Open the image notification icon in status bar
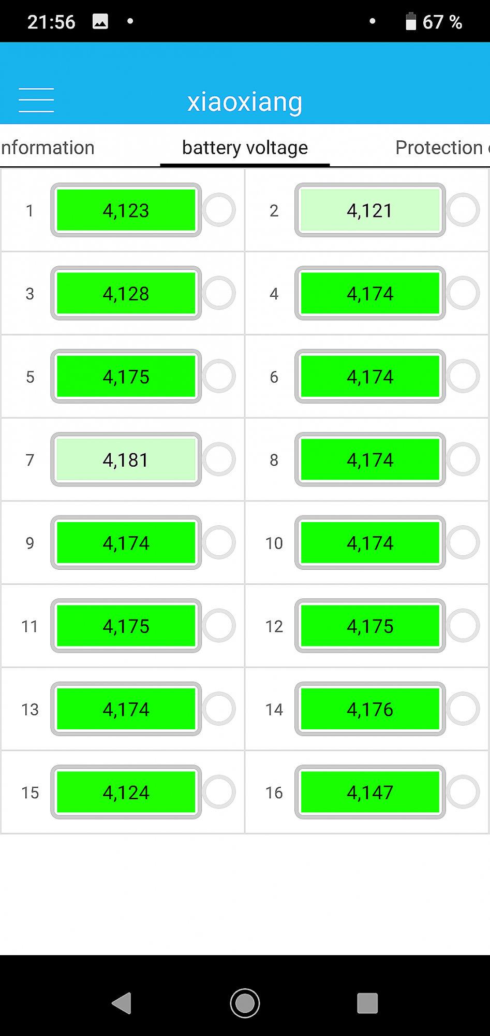 [x=100, y=21]
